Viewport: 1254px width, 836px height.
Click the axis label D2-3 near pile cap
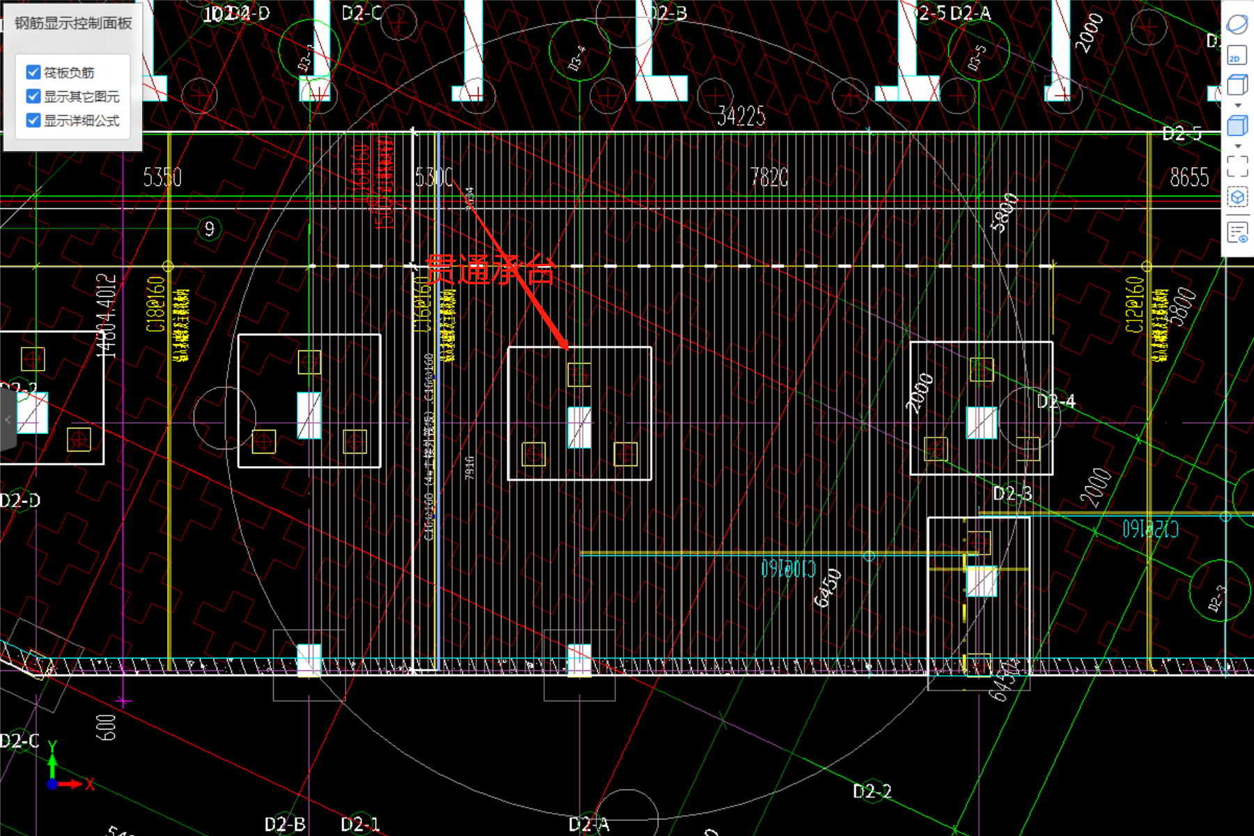[1012, 494]
